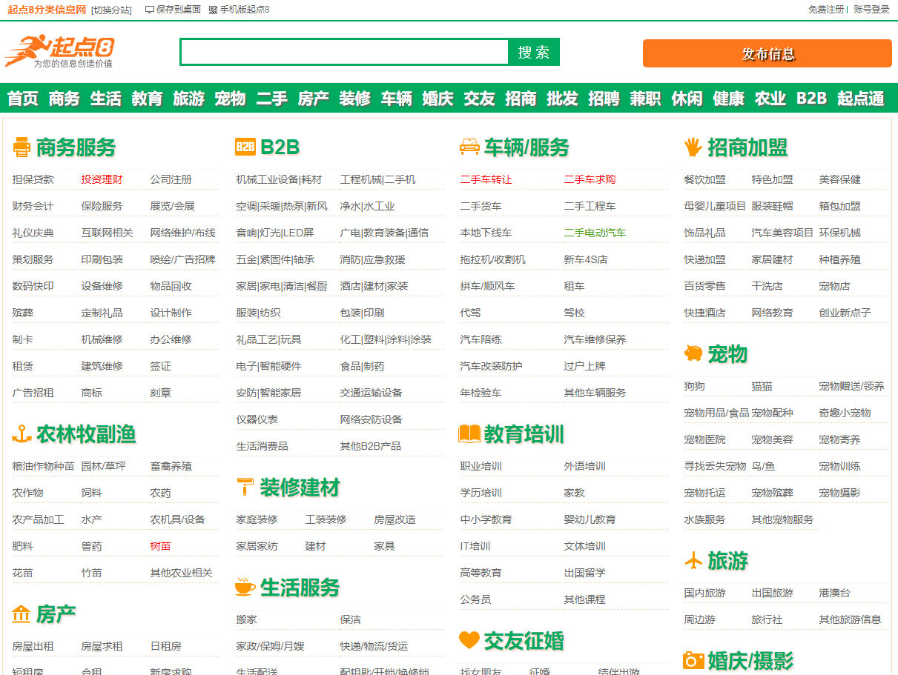Click the car icon next to 车辆/服务

pyautogui.click(x=470, y=147)
